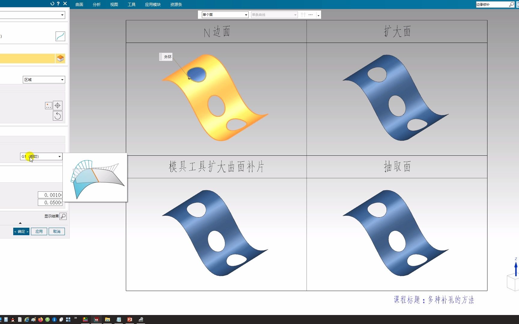Click the point dialog crosshair icon
519x324 pixels.
point(57,105)
